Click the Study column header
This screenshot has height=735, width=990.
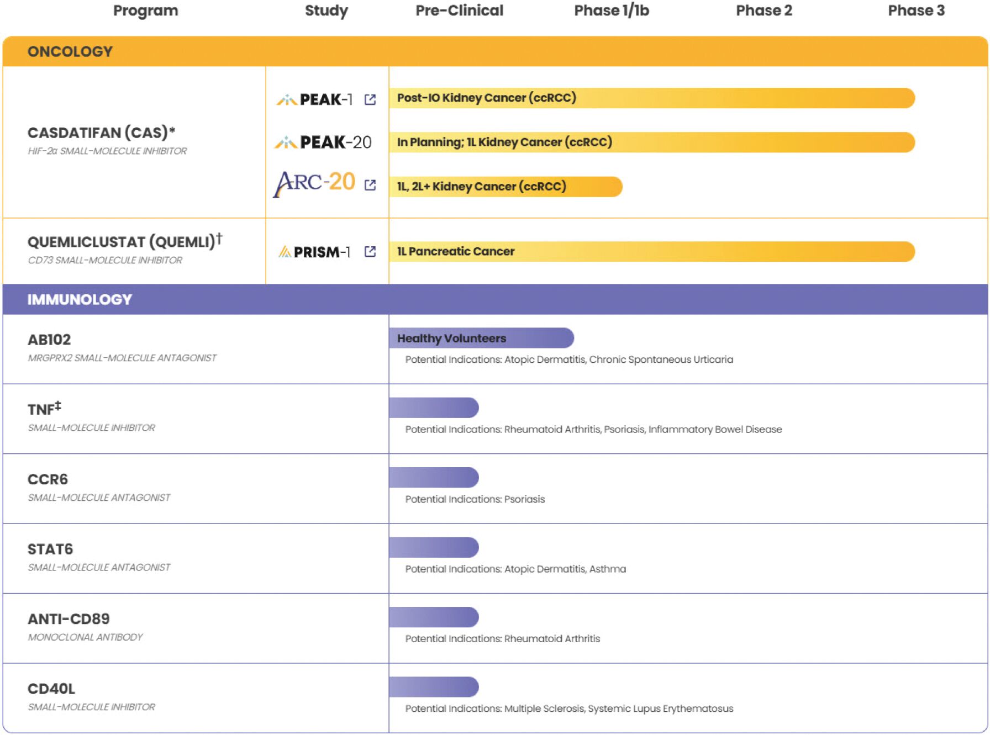[x=327, y=10]
